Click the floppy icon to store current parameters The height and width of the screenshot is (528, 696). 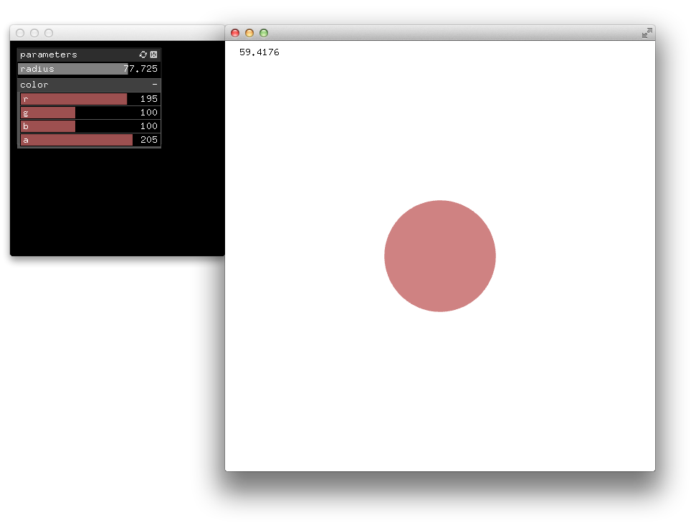(x=153, y=55)
